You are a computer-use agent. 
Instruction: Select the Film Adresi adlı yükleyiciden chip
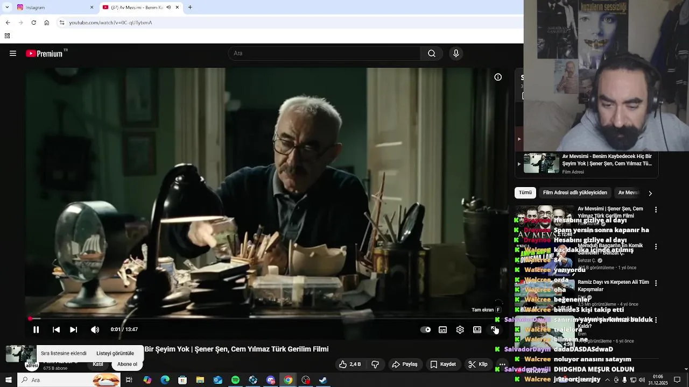click(575, 192)
